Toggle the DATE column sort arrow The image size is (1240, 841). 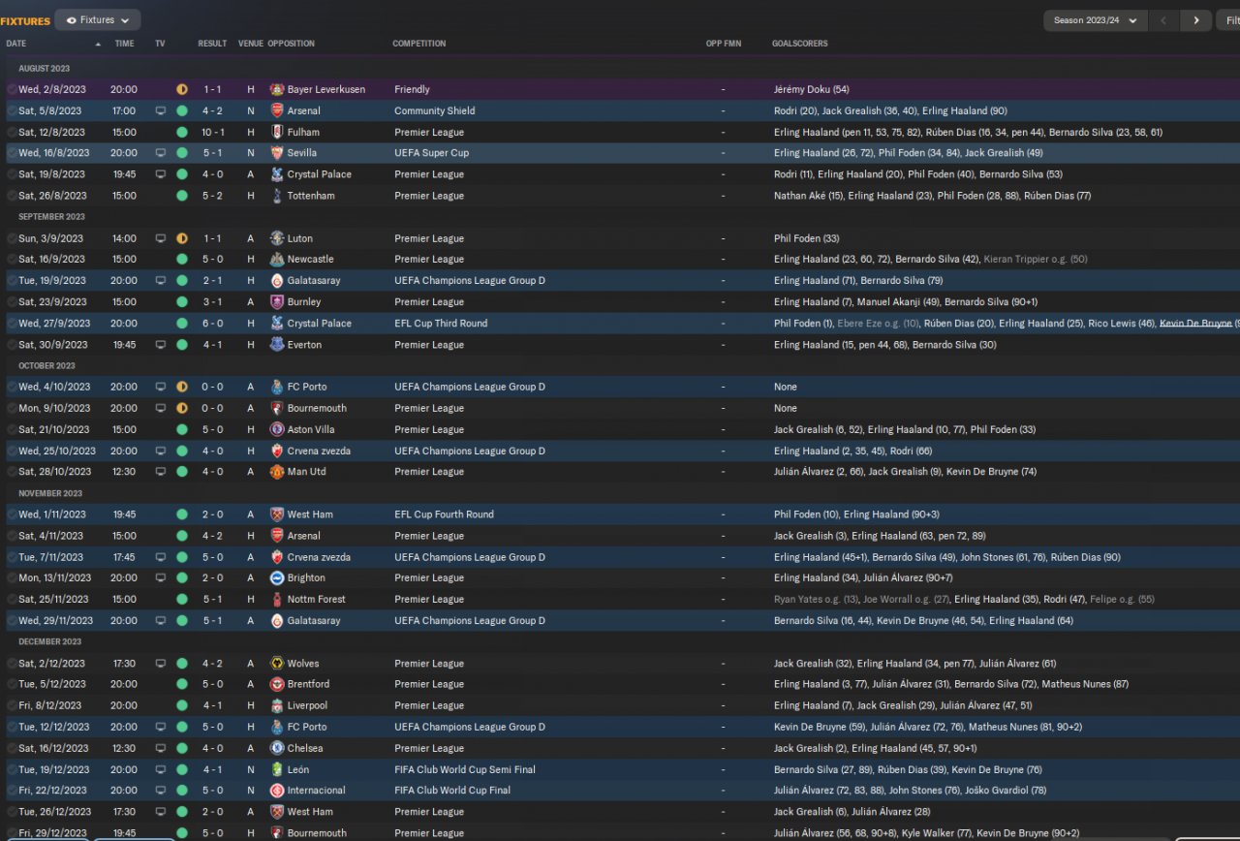click(98, 44)
